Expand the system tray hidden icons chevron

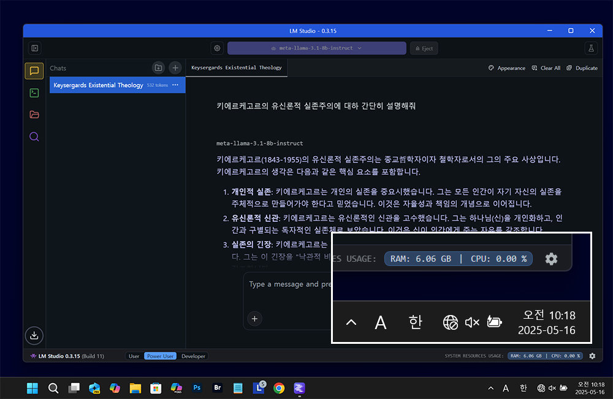pyautogui.click(x=490, y=388)
